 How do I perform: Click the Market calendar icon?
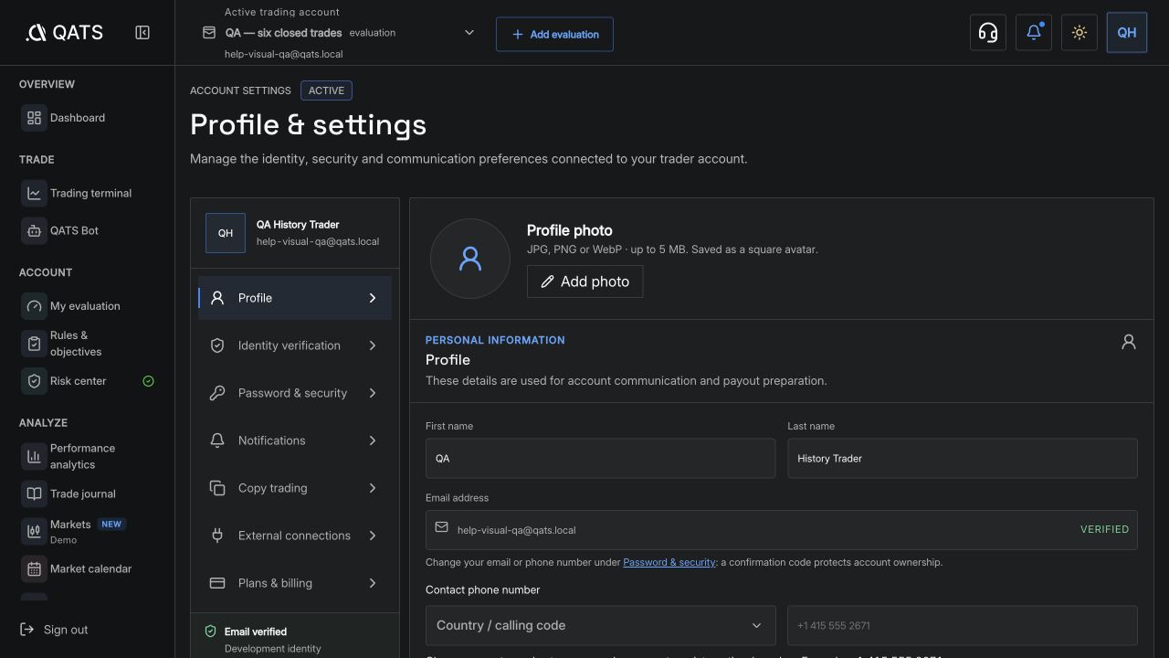tap(34, 569)
